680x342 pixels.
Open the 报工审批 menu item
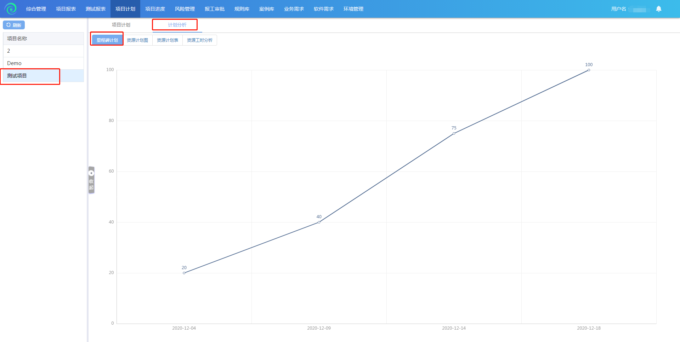(215, 9)
